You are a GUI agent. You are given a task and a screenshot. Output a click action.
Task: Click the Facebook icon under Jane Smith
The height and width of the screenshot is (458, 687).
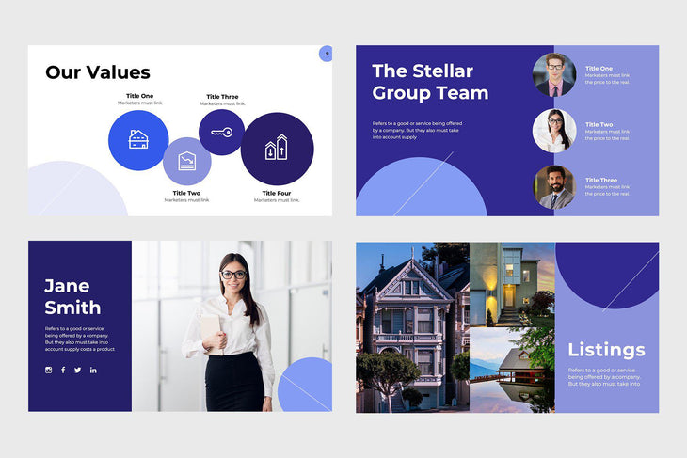[x=63, y=370]
